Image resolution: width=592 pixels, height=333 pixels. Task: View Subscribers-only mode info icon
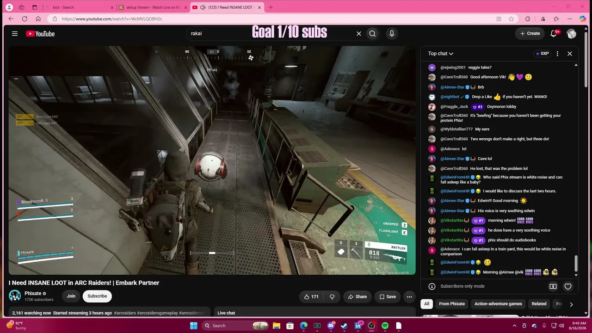432,286
